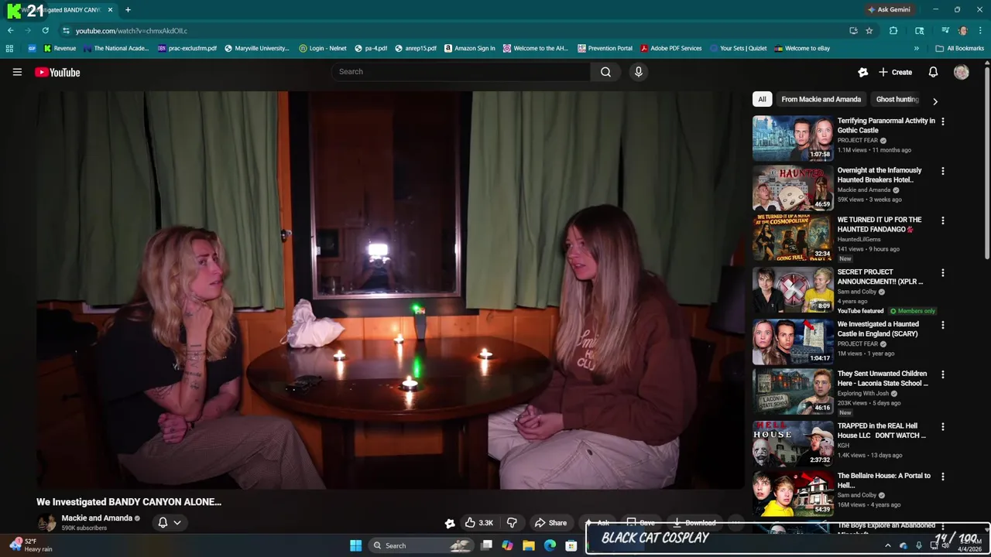The height and width of the screenshot is (557, 991).
Task: Like the video with thumbs up
Action: click(478, 523)
